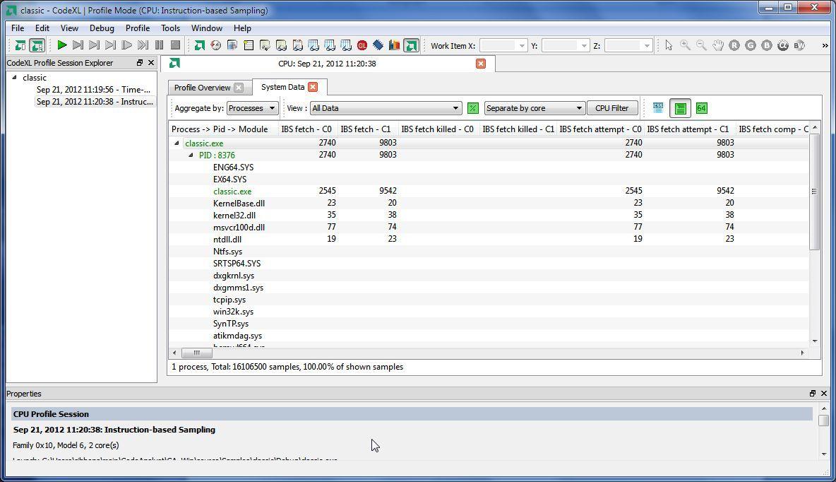Open Work Item X dropdown

pos(503,46)
